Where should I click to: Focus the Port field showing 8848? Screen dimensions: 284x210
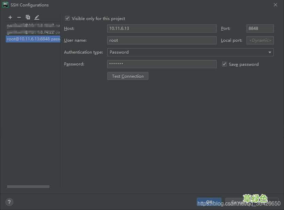[x=260, y=28]
